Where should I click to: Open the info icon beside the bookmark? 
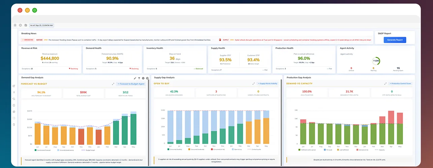pos(20,25)
